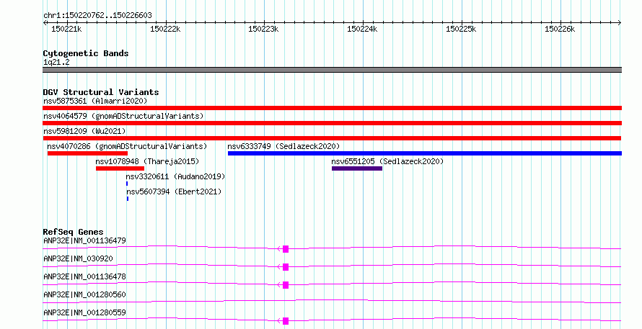Image resolution: width=642 pixels, height=329 pixels.
Task: Click the RefSeq Genes track title
Action: pos(73,232)
